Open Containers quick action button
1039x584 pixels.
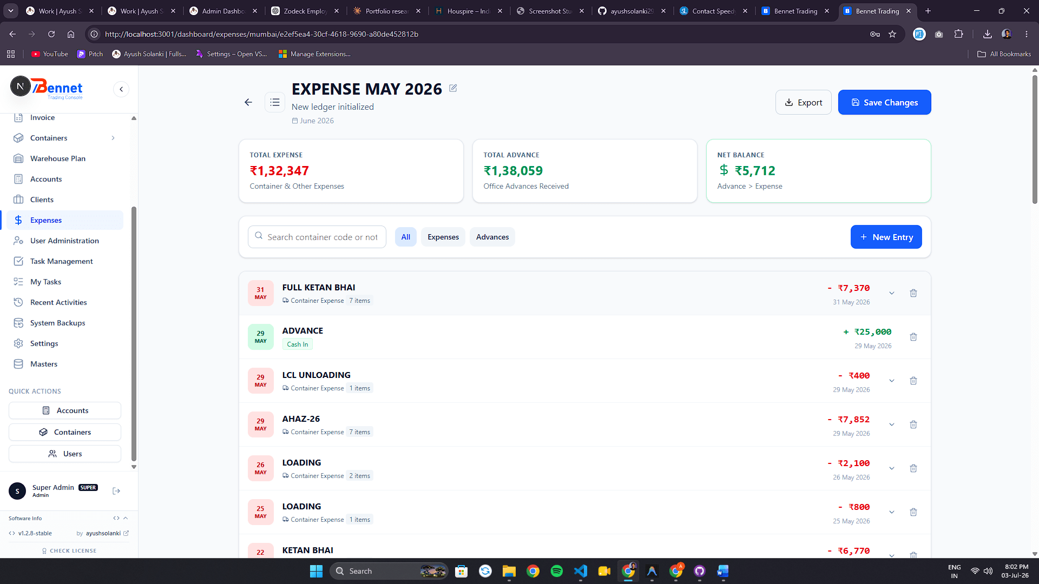(65, 432)
